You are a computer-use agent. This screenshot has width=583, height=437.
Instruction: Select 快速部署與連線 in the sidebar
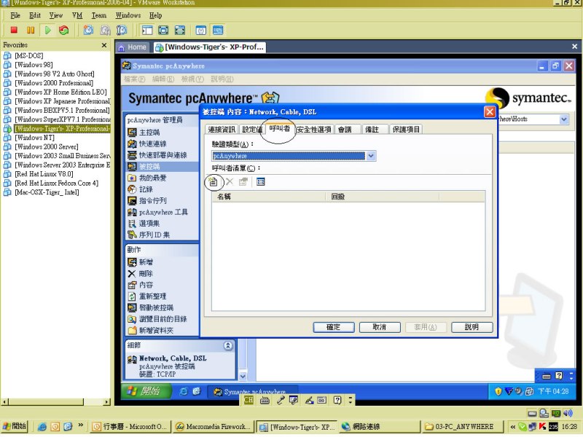click(x=157, y=155)
